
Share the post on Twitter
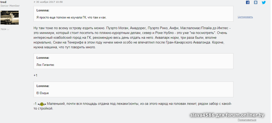pyautogui.click(x=264, y=2)
